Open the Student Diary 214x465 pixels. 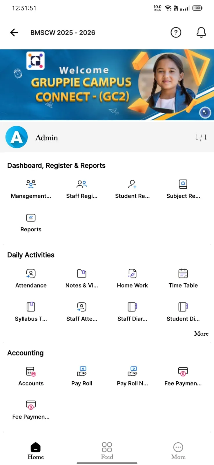(183, 312)
